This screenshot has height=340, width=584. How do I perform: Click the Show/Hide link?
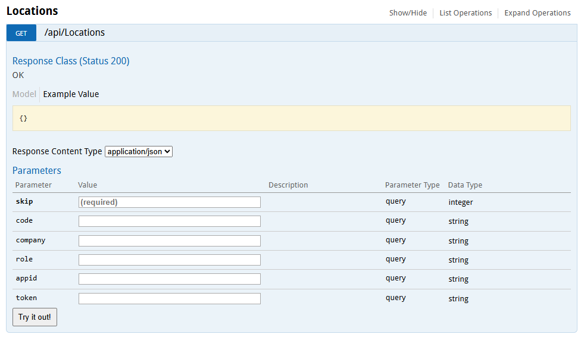pos(408,13)
